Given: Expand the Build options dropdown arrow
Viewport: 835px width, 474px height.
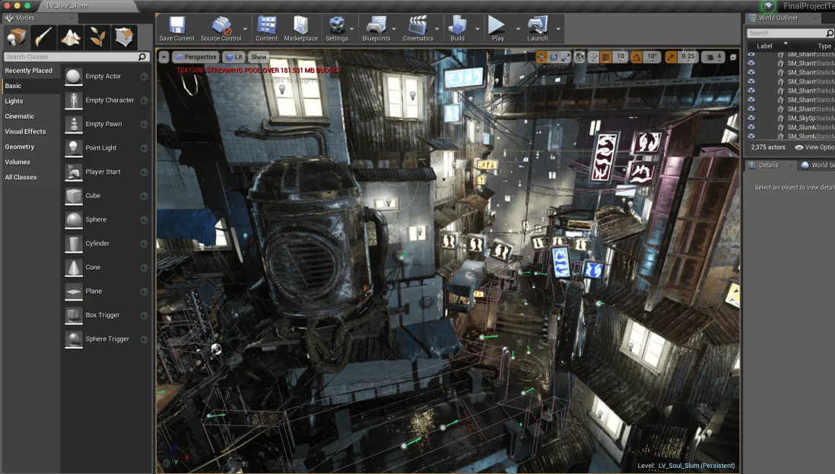Looking at the screenshot, I should point(477,29).
